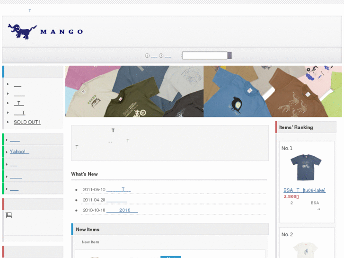The width and height of the screenshot is (344, 258).
Task: Open the 2010-10-18 news entry link
Action: (122, 210)
